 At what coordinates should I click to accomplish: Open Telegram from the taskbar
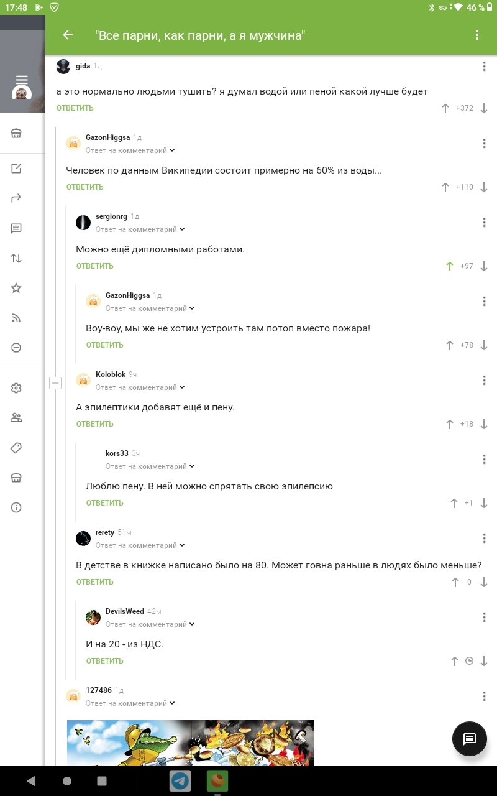181,780
